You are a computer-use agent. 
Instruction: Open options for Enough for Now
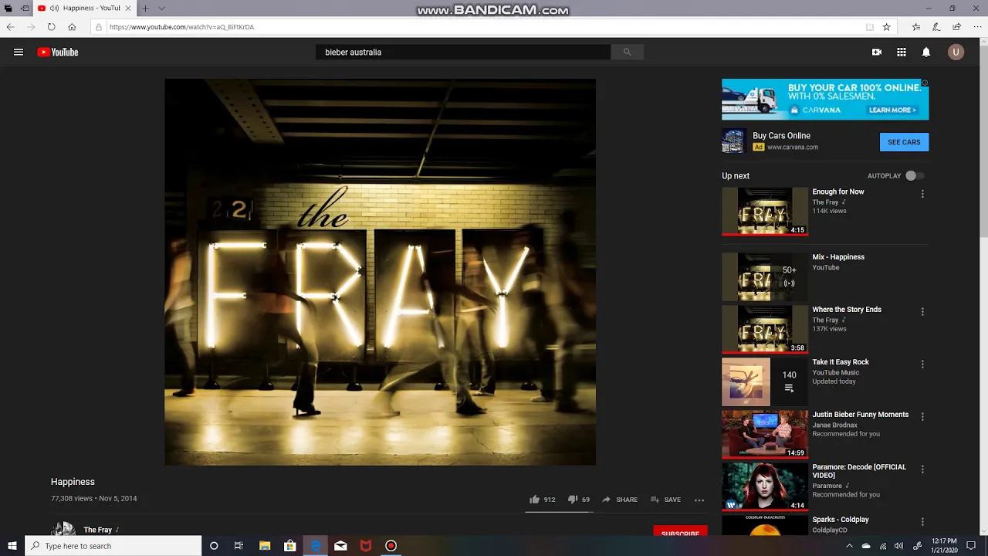tap(922, 194)
